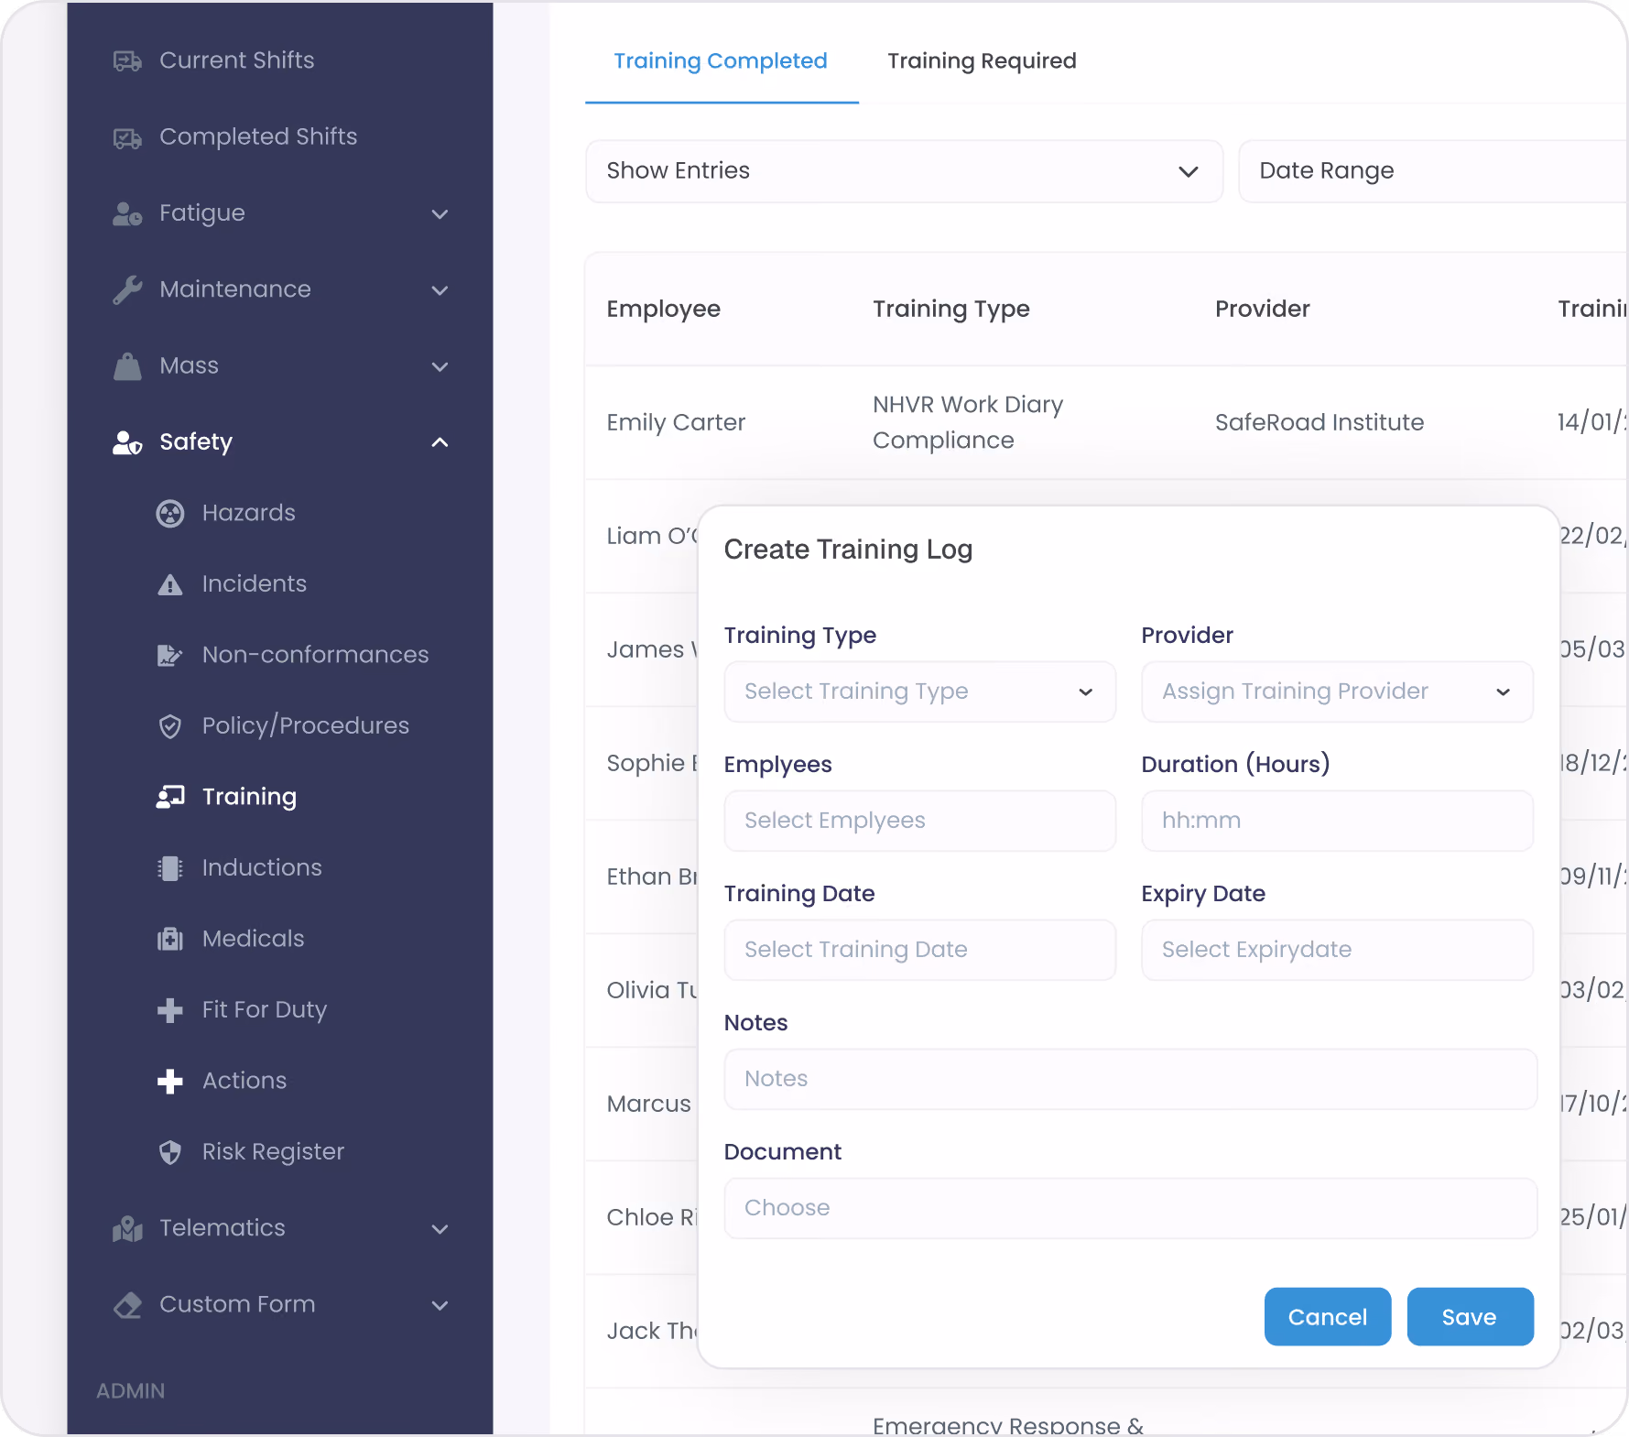Open the Show Entries dropdown
This screenshot has height=1437, width=1629.
(x=905, y=171)
